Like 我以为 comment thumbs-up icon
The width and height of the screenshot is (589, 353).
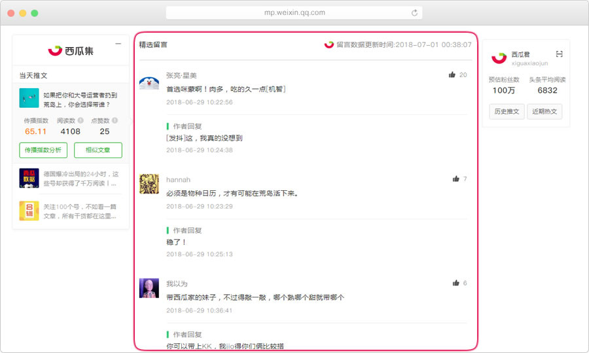pyautogui.click(x=455, y=283)
